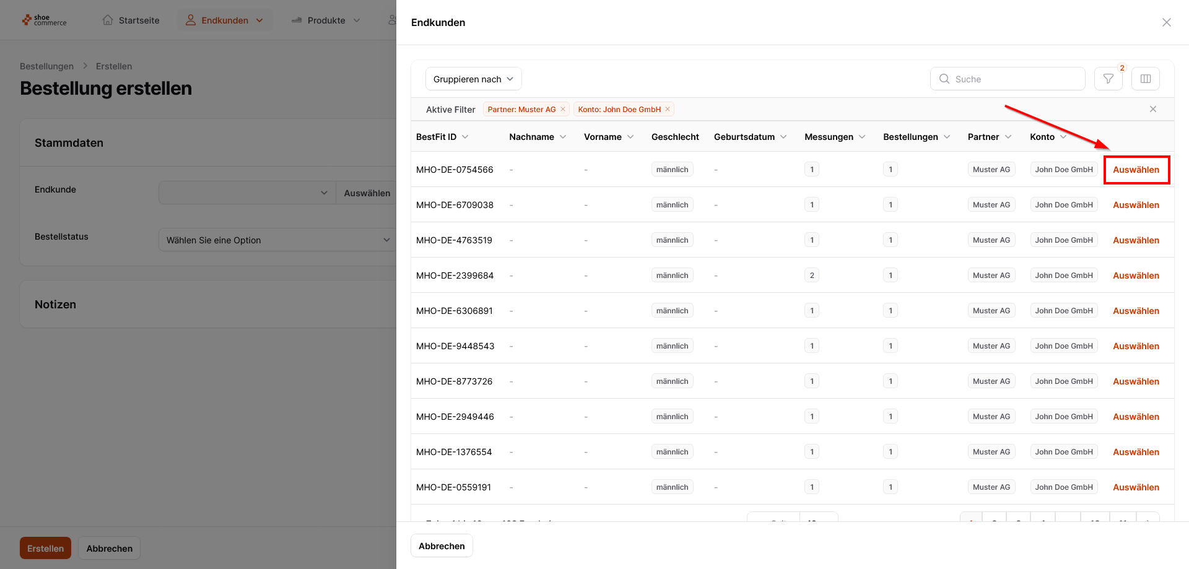The width and height of the screenshot is (1189, 569).
Task: Open the Nachname column sort menu
Action: tap(562, 137)
